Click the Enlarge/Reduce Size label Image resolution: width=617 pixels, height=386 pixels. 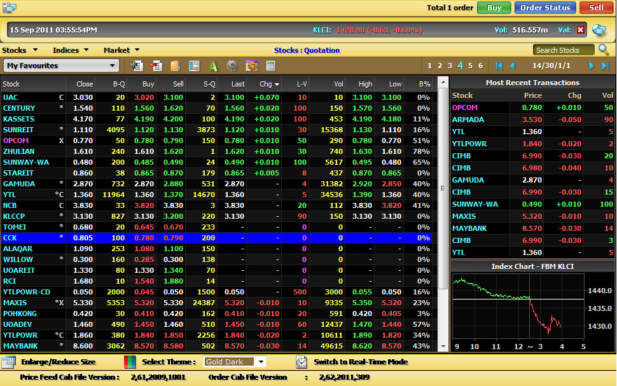click(59, 362)
